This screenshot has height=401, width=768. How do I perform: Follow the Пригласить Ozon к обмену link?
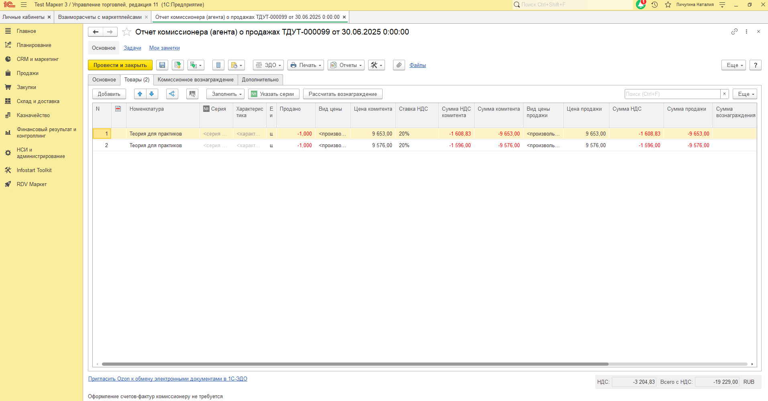click(x=167, y=379)
